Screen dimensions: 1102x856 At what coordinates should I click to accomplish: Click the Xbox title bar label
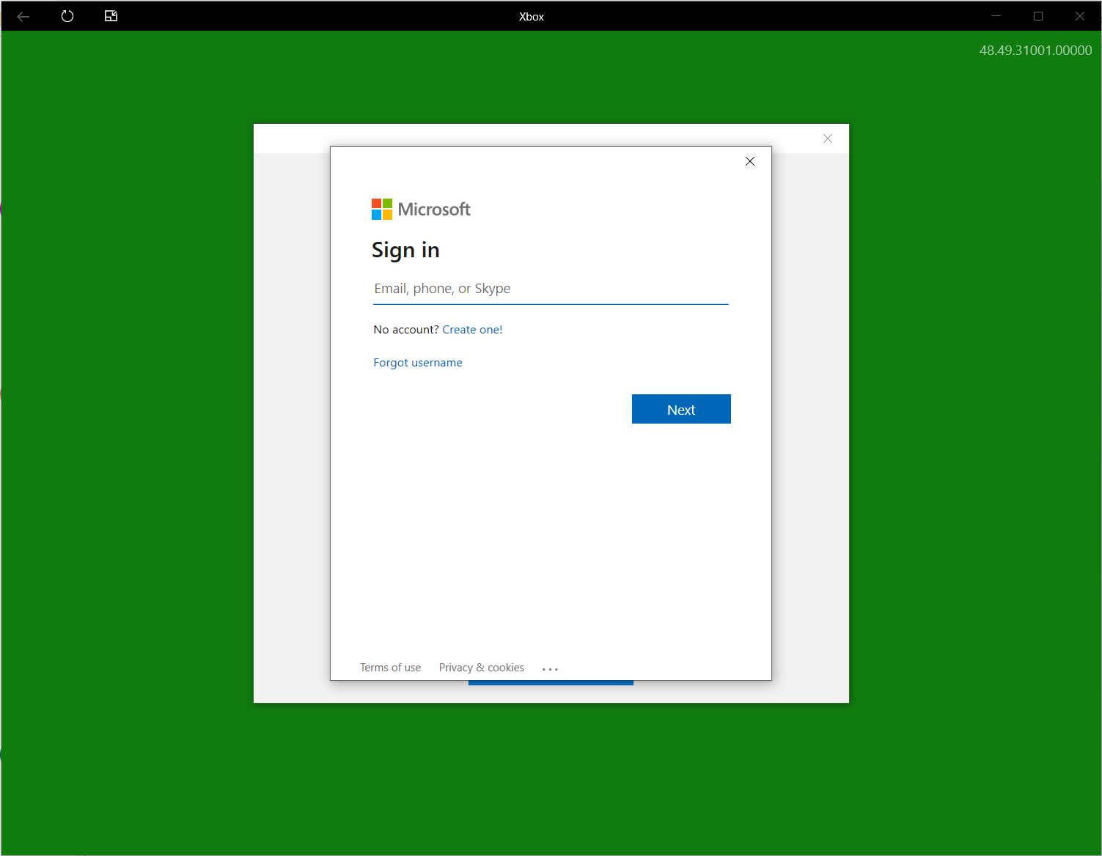tap(531, 16)
